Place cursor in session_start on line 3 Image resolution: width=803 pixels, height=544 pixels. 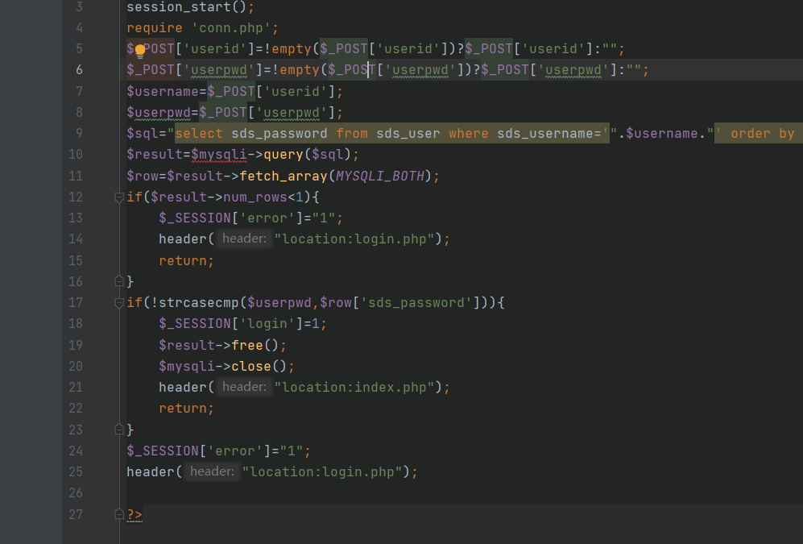[x=178, y=7]
